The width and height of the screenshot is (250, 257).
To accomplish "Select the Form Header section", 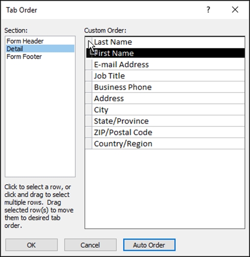I will click(25, 41).
